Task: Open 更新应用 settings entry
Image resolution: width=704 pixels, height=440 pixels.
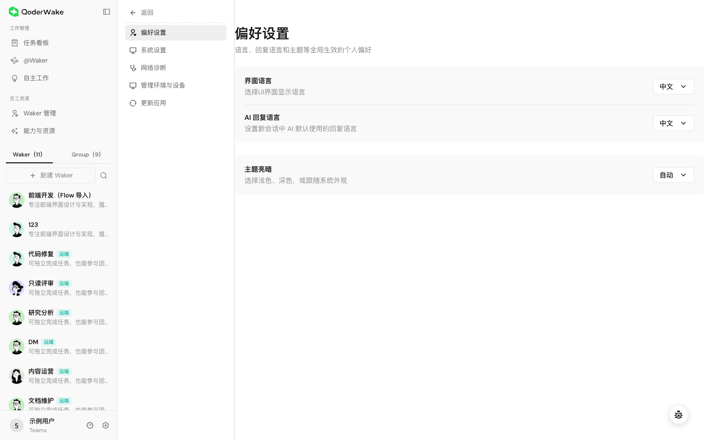Action: click(176, 103)
